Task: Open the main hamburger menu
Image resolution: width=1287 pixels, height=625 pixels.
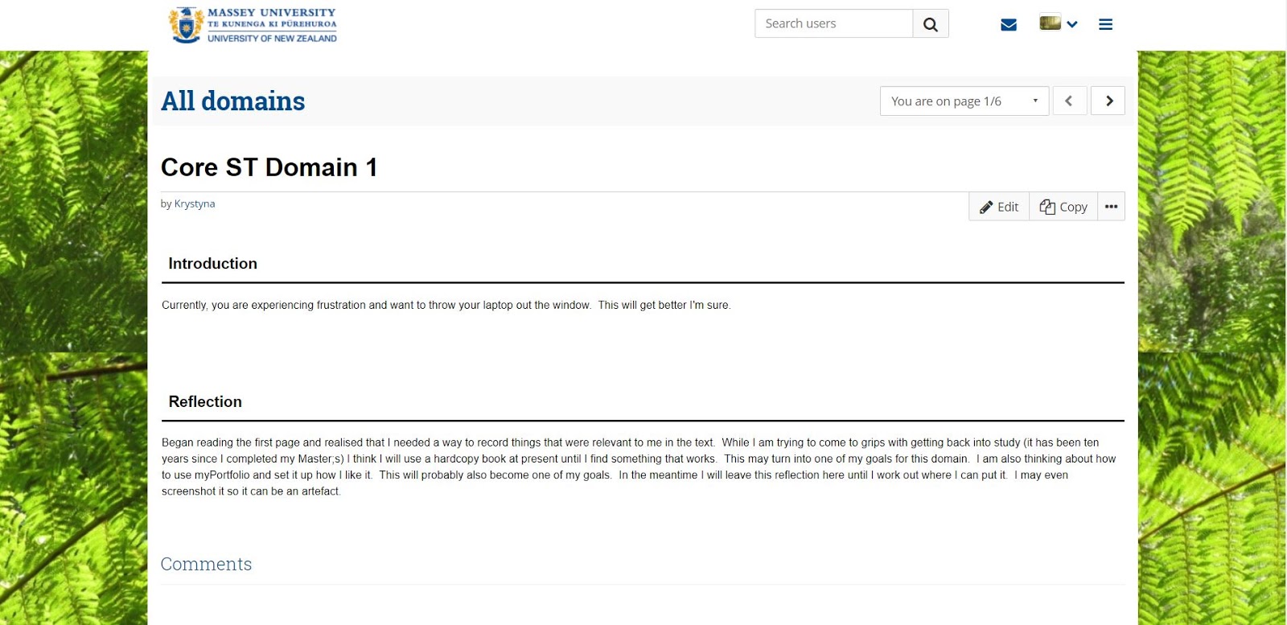Action: (x=1106, y=25)
